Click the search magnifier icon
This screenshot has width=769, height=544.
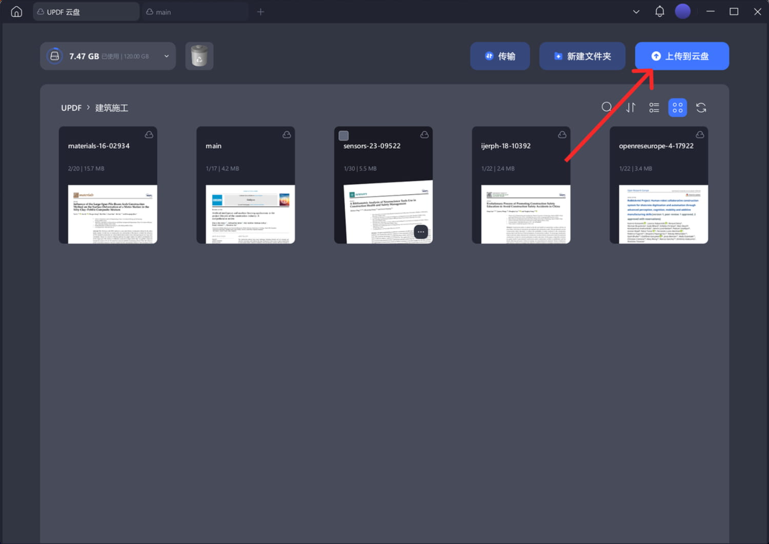[x=606, y=107]
